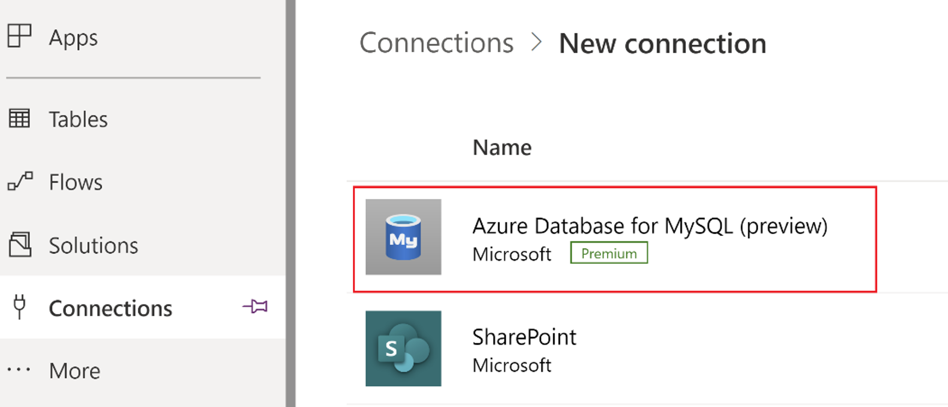The height and width of the screenshot is (407, 948).
Task: Open the Flows label in navigation
Action: pos(76,182)
